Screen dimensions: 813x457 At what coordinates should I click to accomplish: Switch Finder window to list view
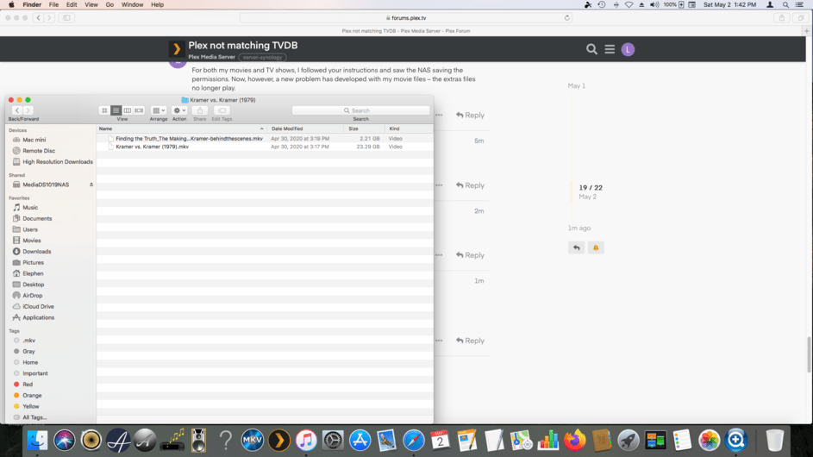click(116, 110)
